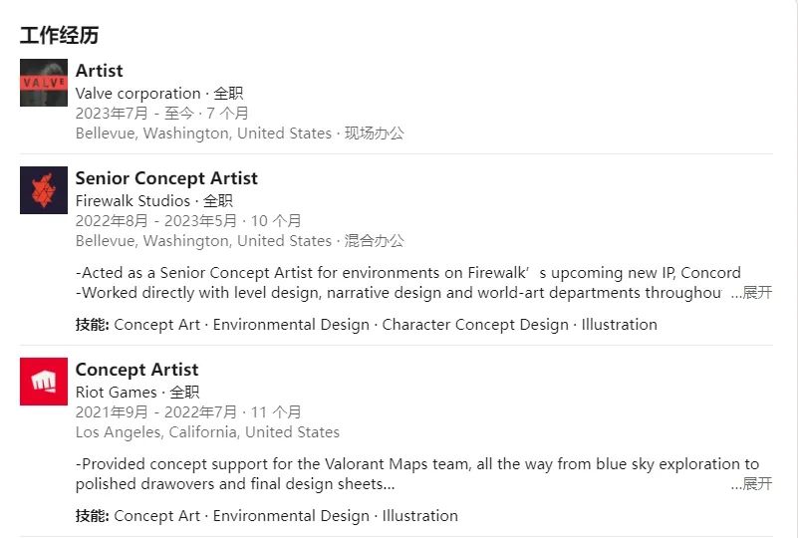798x538 pixels.
Task: Click the Riot Games company name
Action: point(117,393)
